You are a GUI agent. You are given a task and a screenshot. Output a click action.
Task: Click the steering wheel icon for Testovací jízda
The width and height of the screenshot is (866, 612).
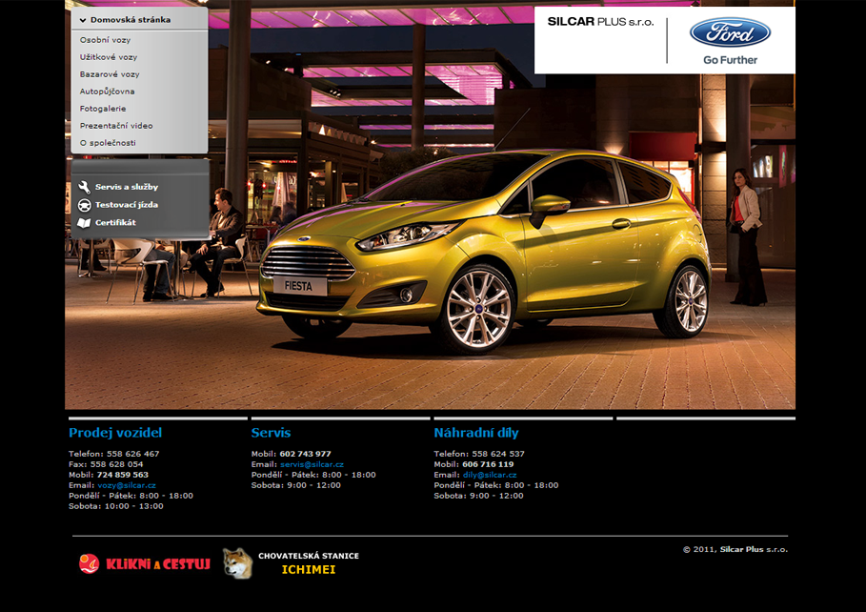pos(84,205)
